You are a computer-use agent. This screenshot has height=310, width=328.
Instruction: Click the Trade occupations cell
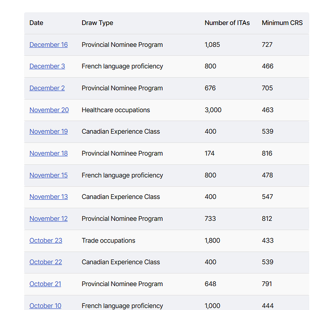tap(108, 241)
